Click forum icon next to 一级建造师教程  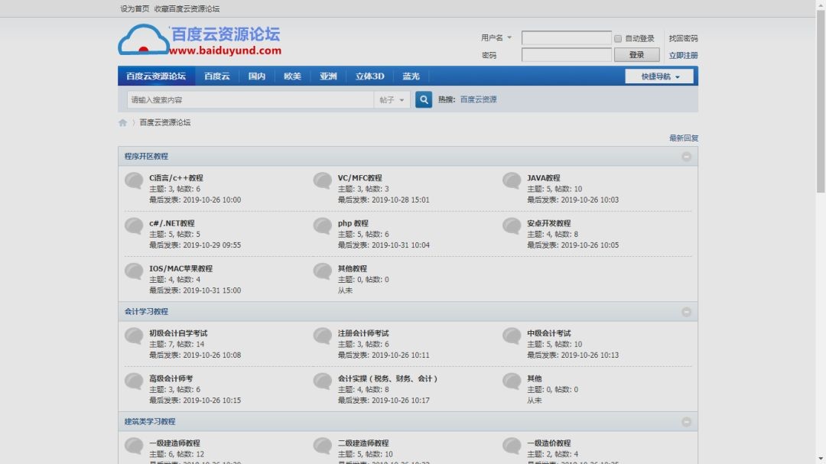[134, 446]
